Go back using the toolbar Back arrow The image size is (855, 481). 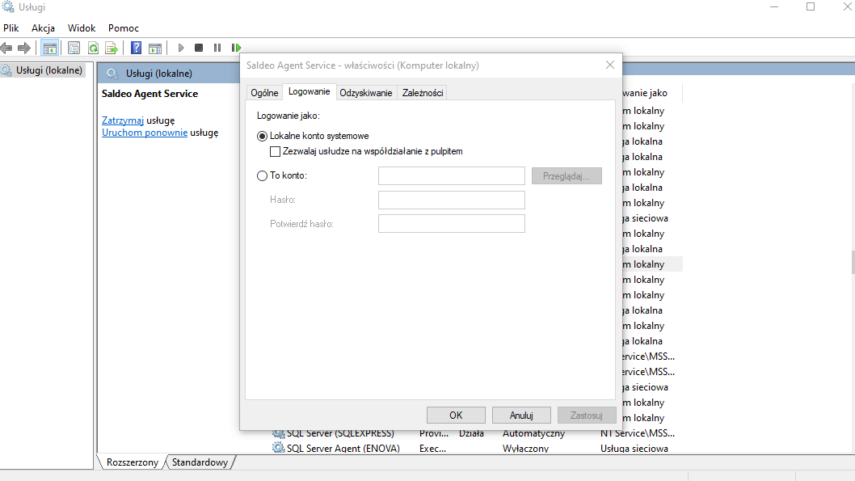click(6, 48)
